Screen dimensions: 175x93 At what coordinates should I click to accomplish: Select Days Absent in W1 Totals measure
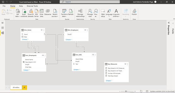[x=115, y=71]
